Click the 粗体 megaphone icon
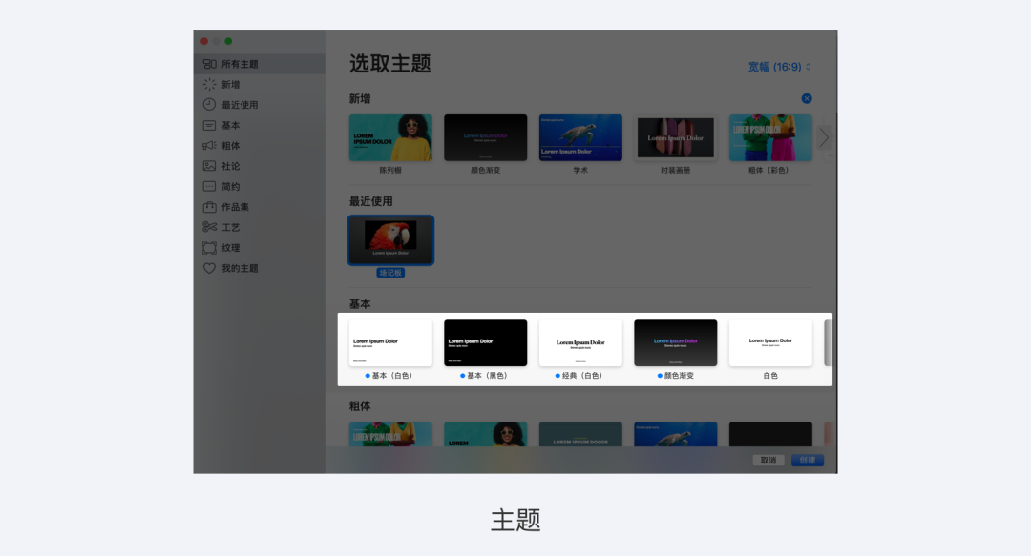The height and width of the screenshot is (556, 1031). tap(209, 145)
